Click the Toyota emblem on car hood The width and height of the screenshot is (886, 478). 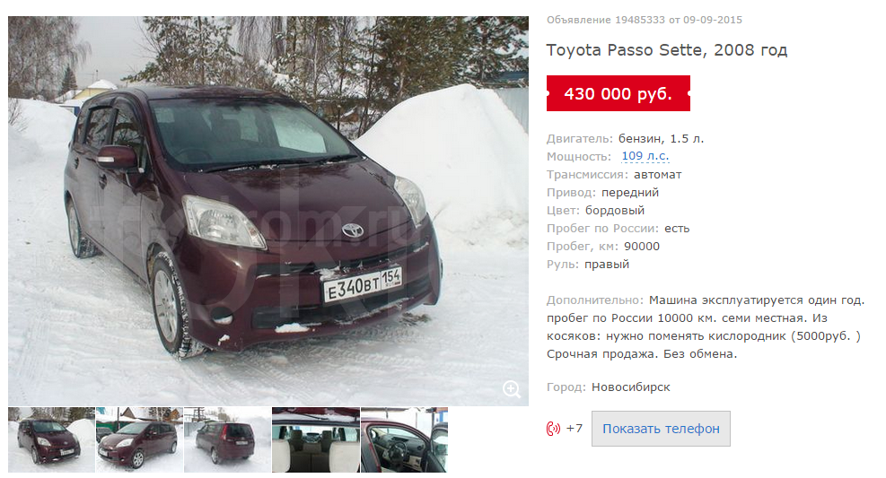[x=353, y=230]
